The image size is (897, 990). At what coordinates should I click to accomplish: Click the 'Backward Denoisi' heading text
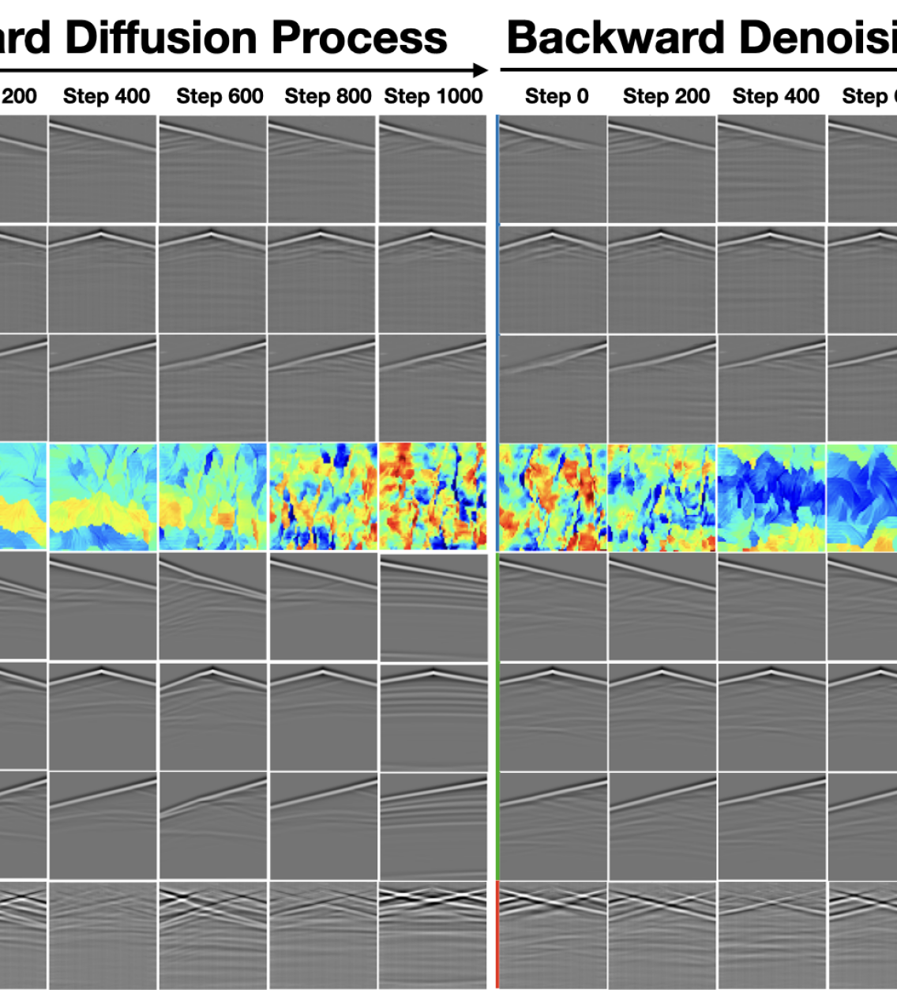tap(701, 37)
